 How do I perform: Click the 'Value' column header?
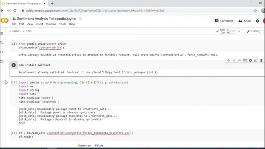99,145
